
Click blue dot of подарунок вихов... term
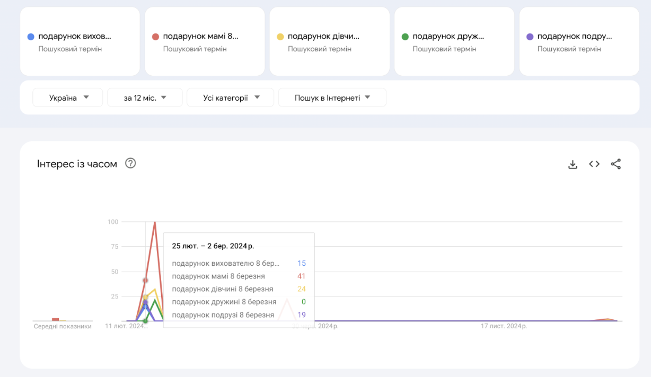click(31, 37)
